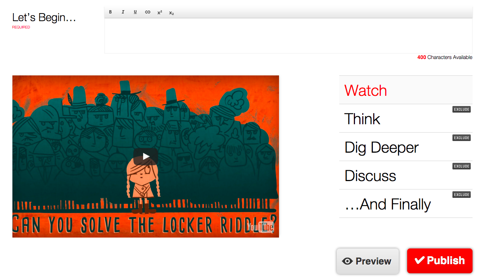
Task: Apply superscript formatting
Action: pos(160,12)
